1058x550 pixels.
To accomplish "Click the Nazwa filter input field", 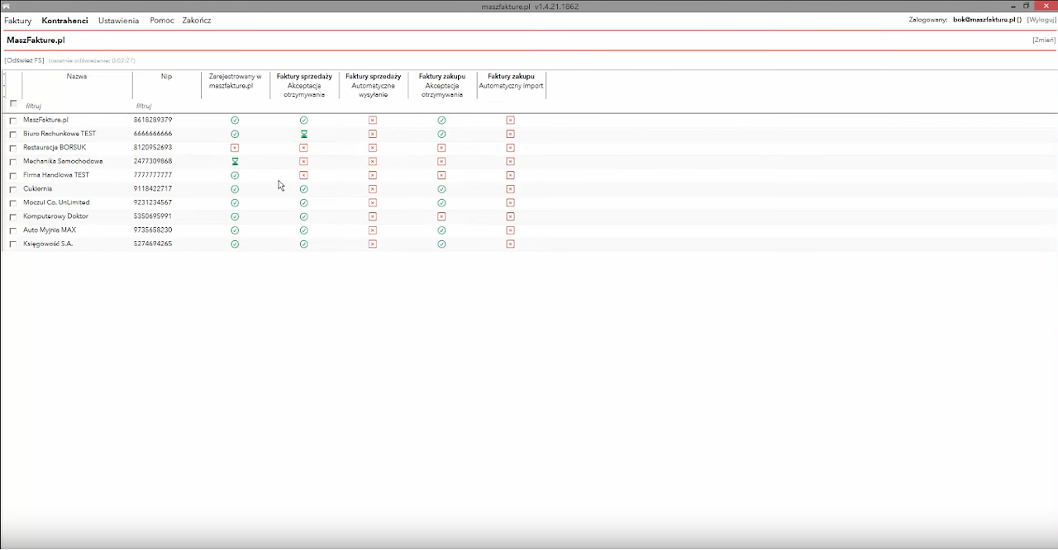I will (x=77, y=106).
